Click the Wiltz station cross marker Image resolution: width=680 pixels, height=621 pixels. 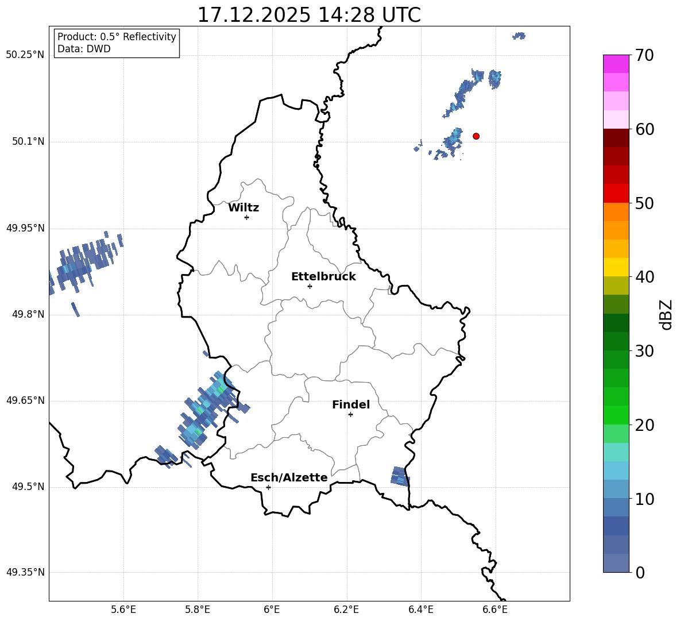click(247, 217)
